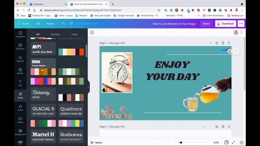Open the Elements sidebar panel
260x146 pixels.
pos(20,47)
